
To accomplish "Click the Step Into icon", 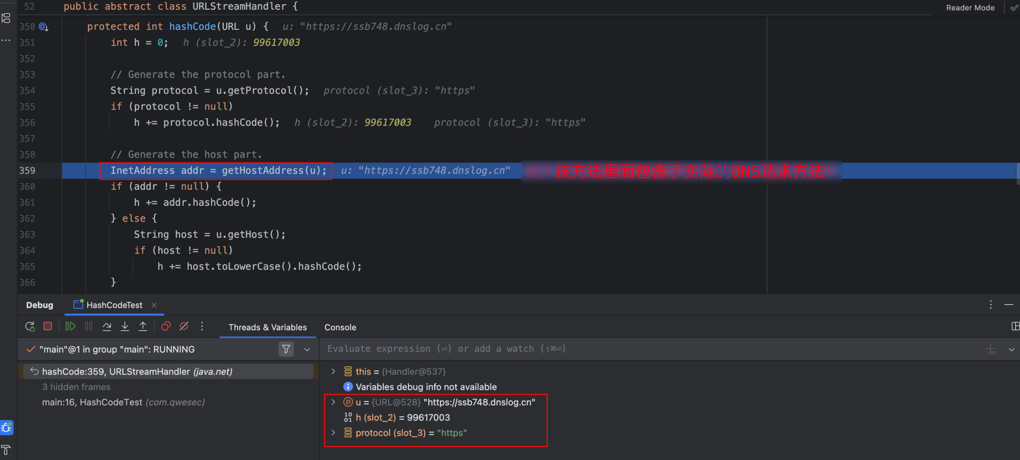I will pos(125,327).
